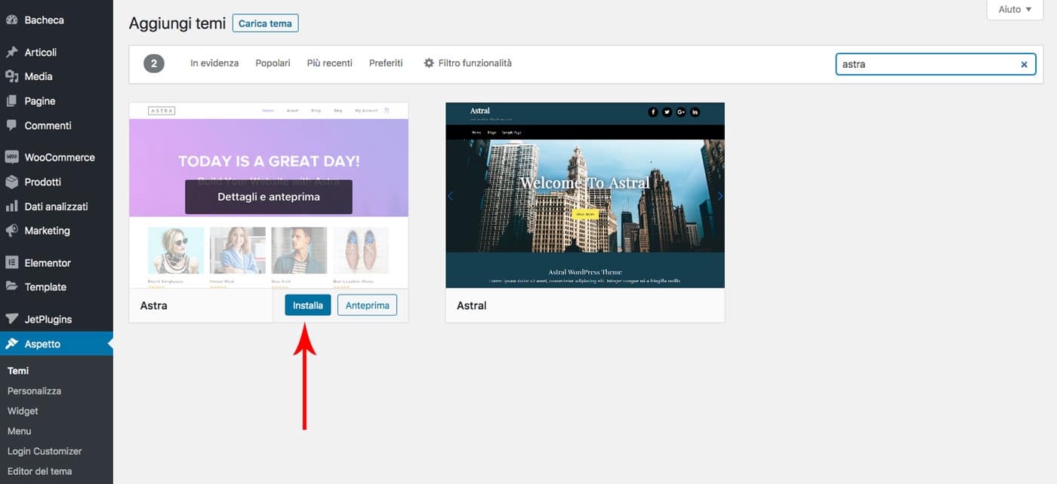Open the Articoli menu
Image resolution: width=1057 pixels, height=484 pixels.
(57, 52)
